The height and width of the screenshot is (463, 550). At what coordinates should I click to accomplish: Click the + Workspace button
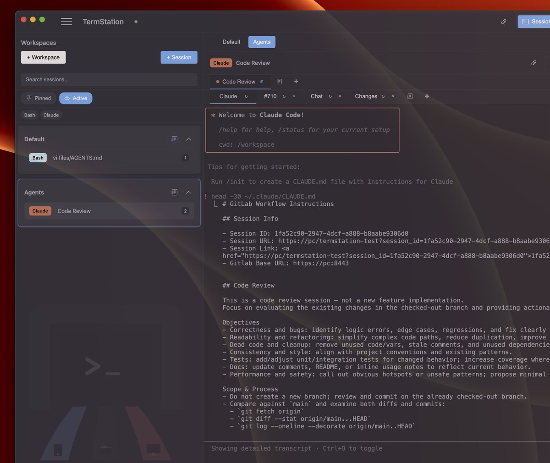[x=44, y=57]
